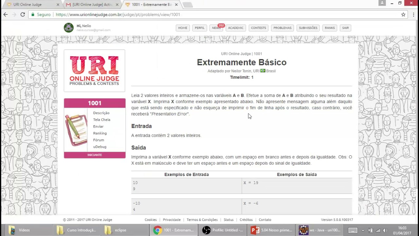
Task: Open the CONTESTS menu item
Action: pyautogui.click(x=259, y=28)
